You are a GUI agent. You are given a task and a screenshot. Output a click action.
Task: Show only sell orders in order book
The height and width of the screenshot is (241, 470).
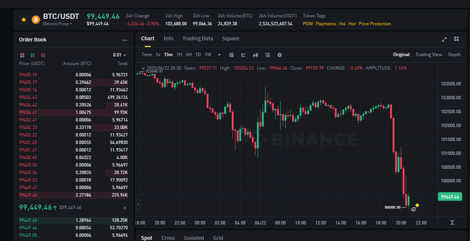coord(43,55)
